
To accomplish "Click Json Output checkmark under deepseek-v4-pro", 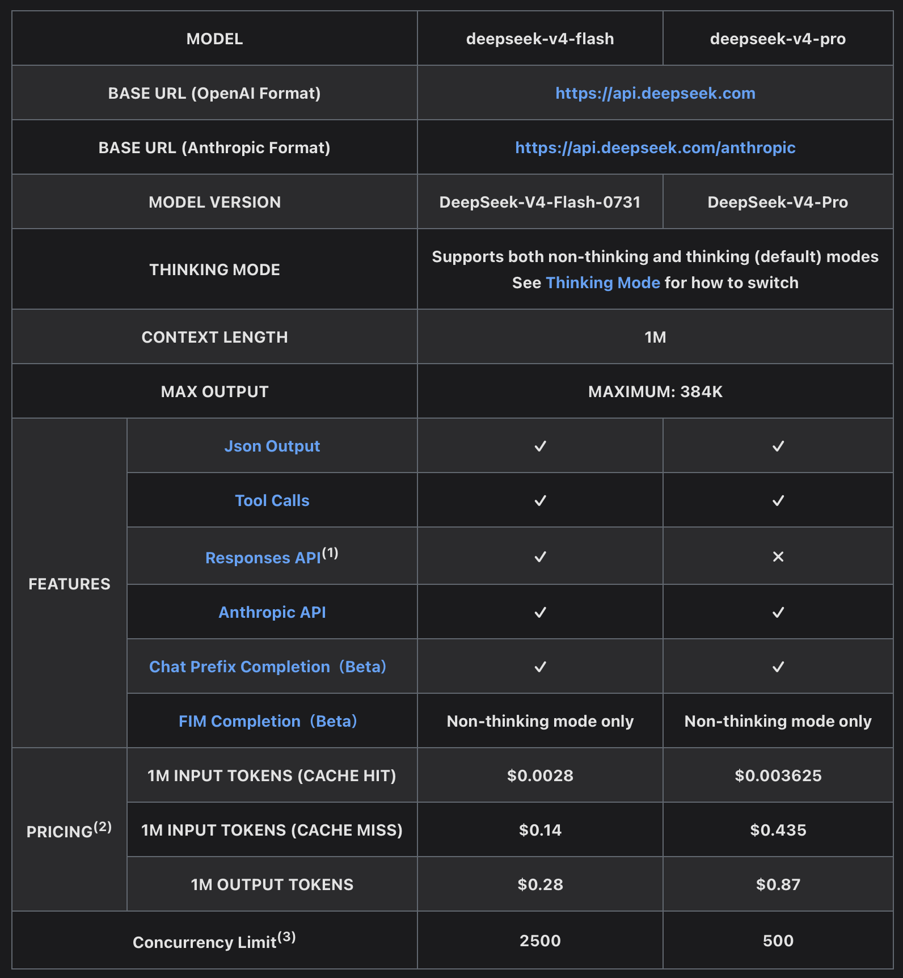I will [x=778, y=446].
